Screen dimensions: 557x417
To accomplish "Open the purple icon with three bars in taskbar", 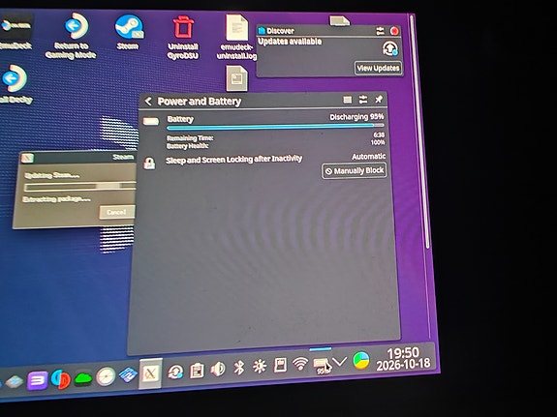I will tap(37, 381).
